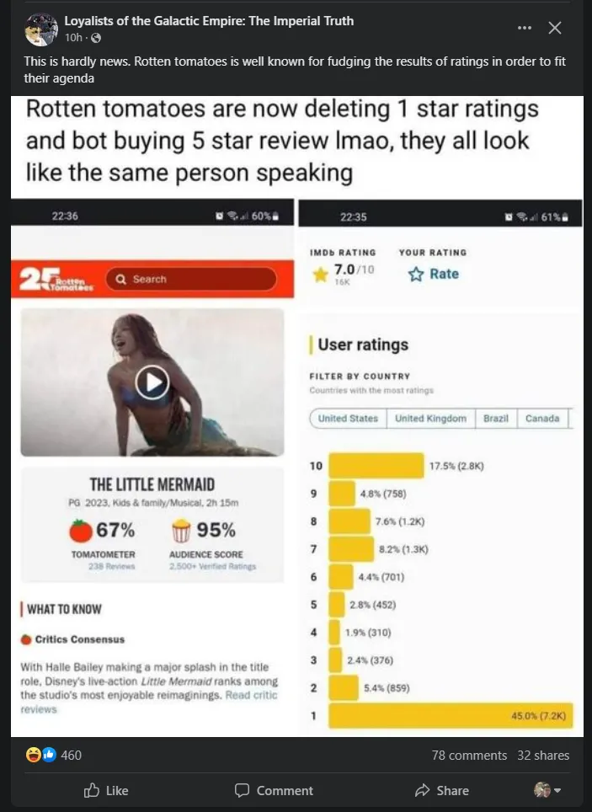This screenshot has width=592, height=812.
Task: Click the 10h post timestamp
Action: 73,38
